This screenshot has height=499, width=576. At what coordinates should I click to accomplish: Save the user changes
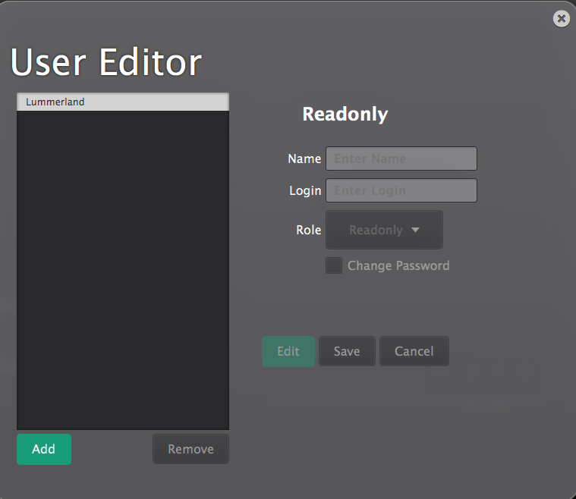coord(347,351)
